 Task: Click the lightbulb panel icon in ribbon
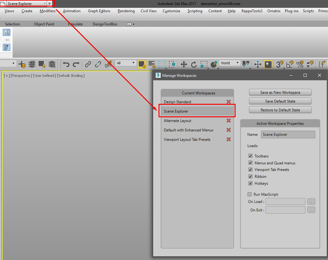click(7, 32)
